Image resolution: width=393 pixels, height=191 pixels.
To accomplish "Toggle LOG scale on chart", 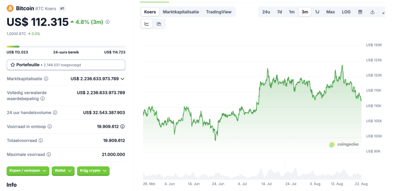I will 346,11.
